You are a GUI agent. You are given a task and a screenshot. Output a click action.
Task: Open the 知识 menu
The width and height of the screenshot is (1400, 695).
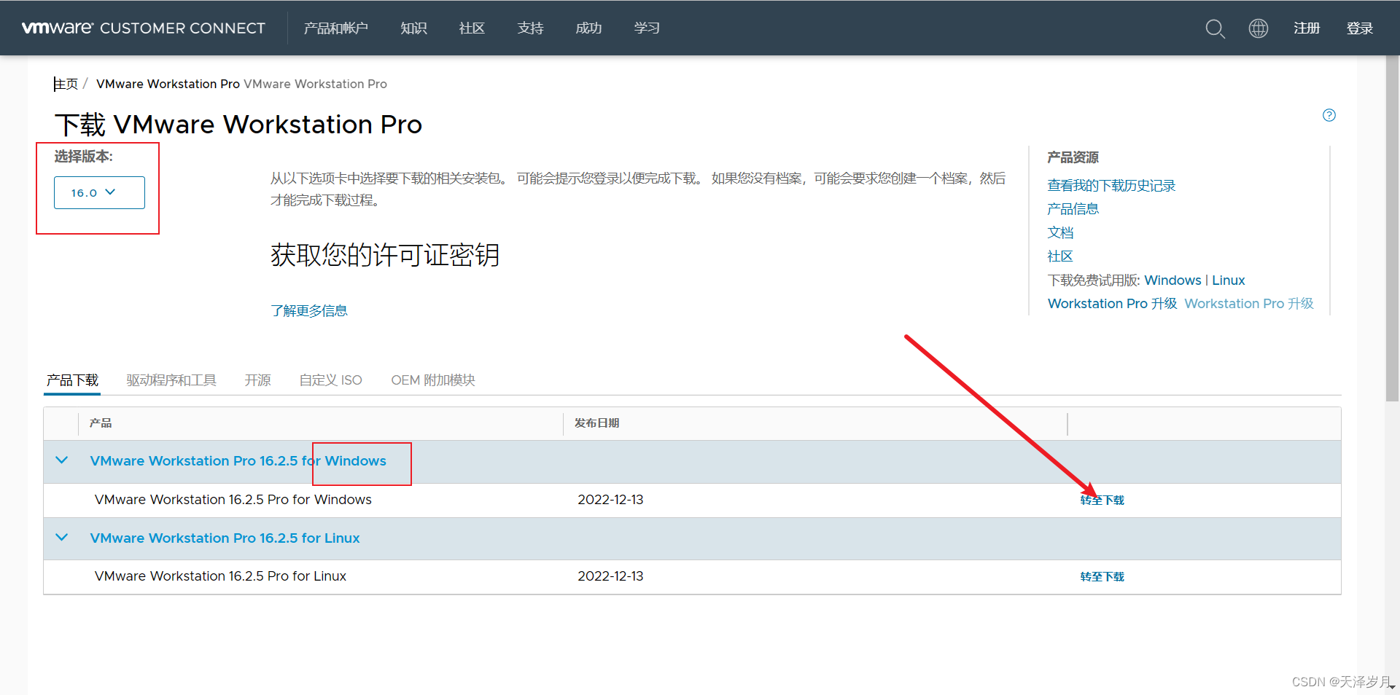(x=413, y=28)
